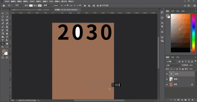Open the stroke color swatch
This screenshot has height=102, width=197.
click(x=40, y=6)
